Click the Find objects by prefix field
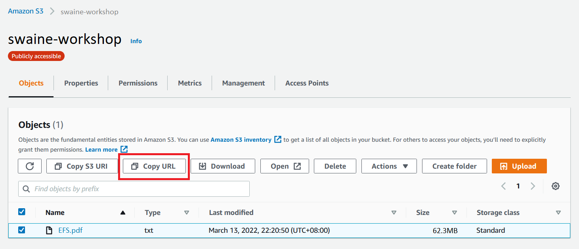 click(134, 189)
